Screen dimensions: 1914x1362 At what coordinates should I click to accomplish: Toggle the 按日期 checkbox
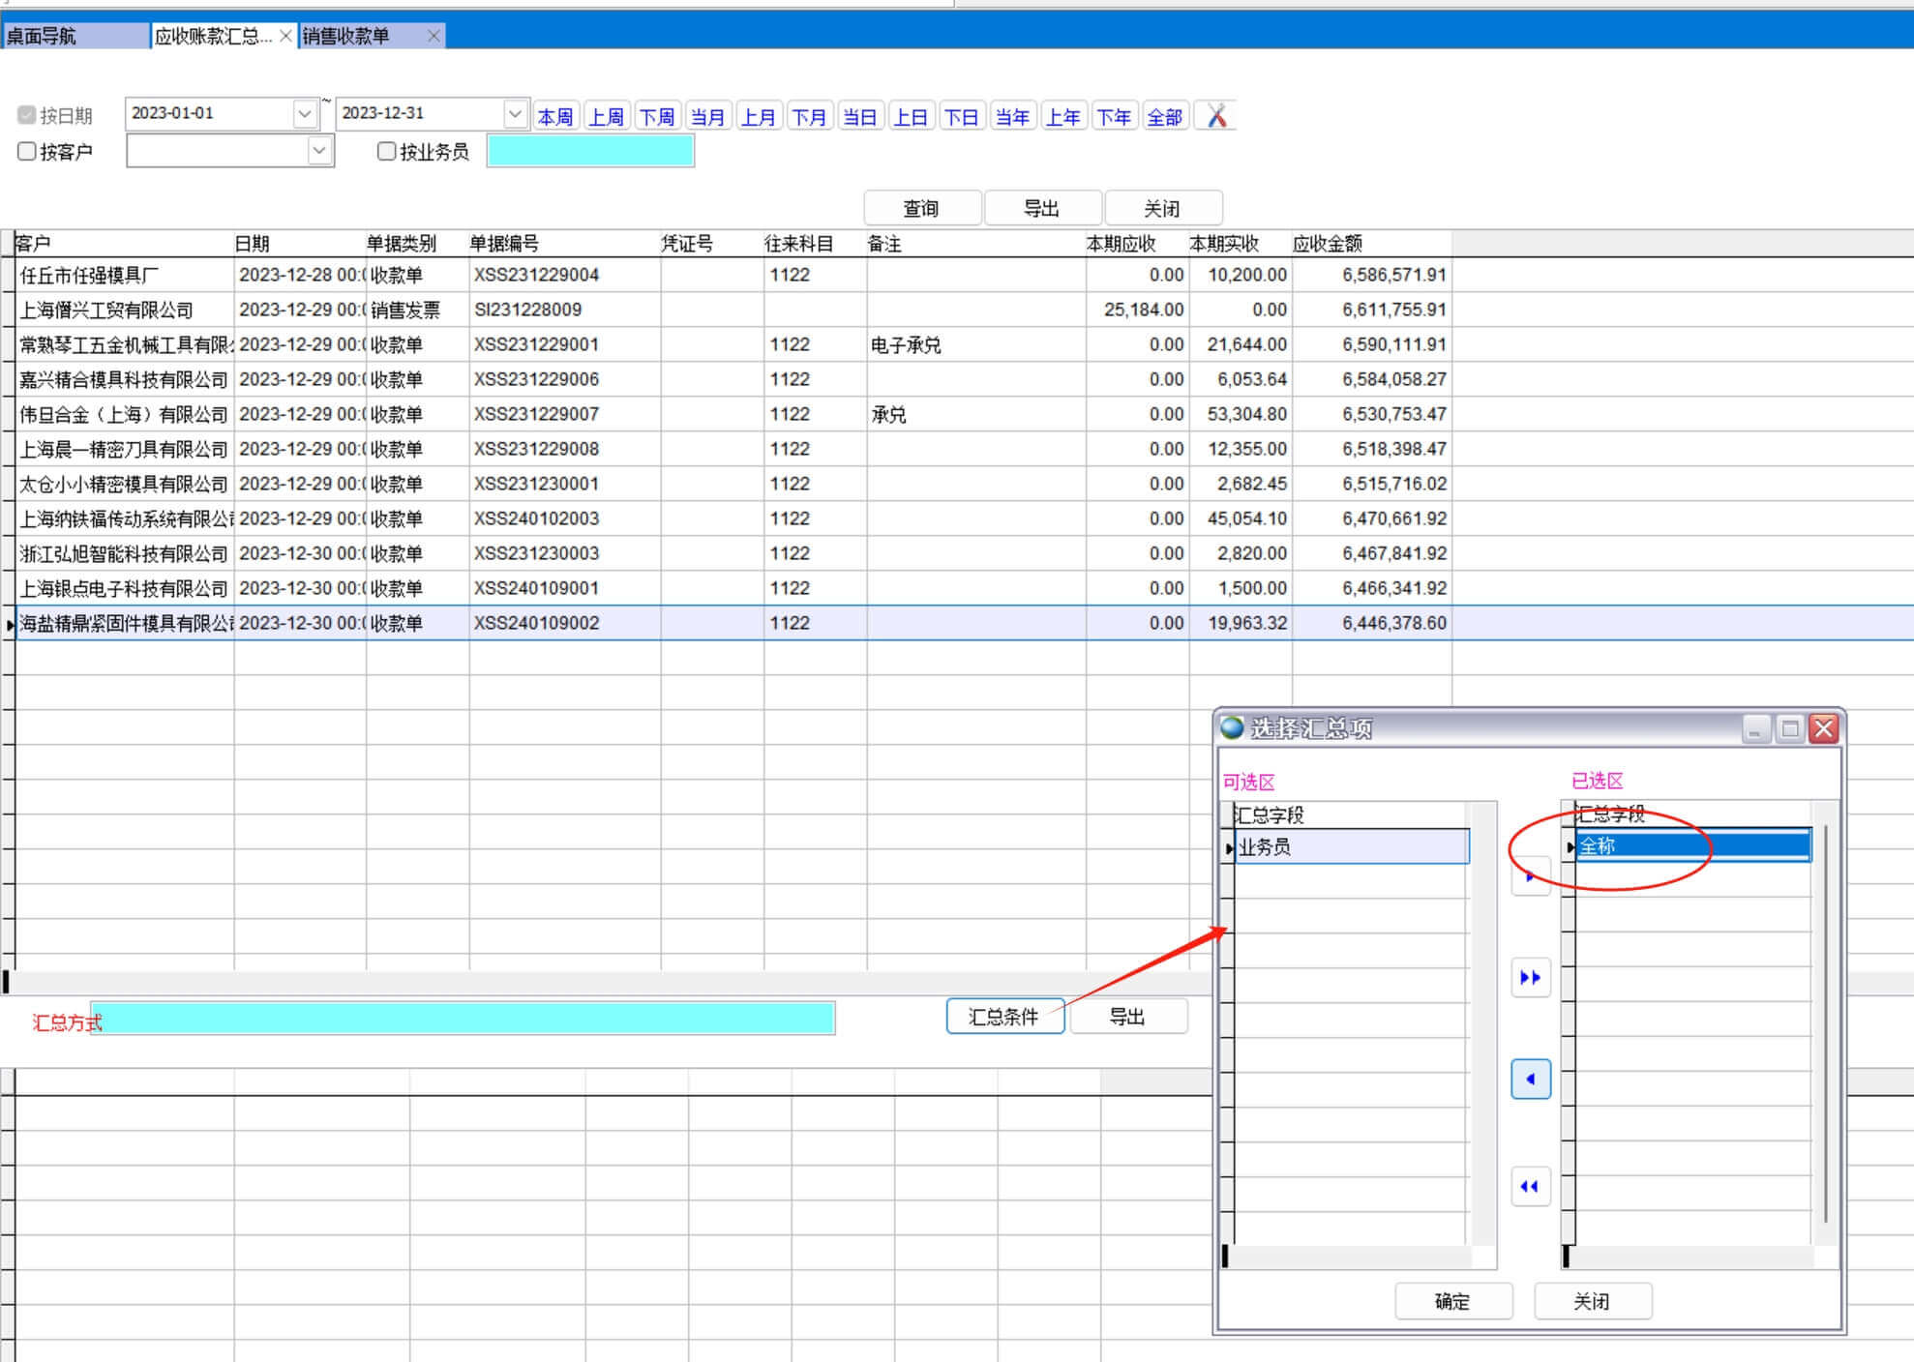pyautogui.click(x=27, y=115)
